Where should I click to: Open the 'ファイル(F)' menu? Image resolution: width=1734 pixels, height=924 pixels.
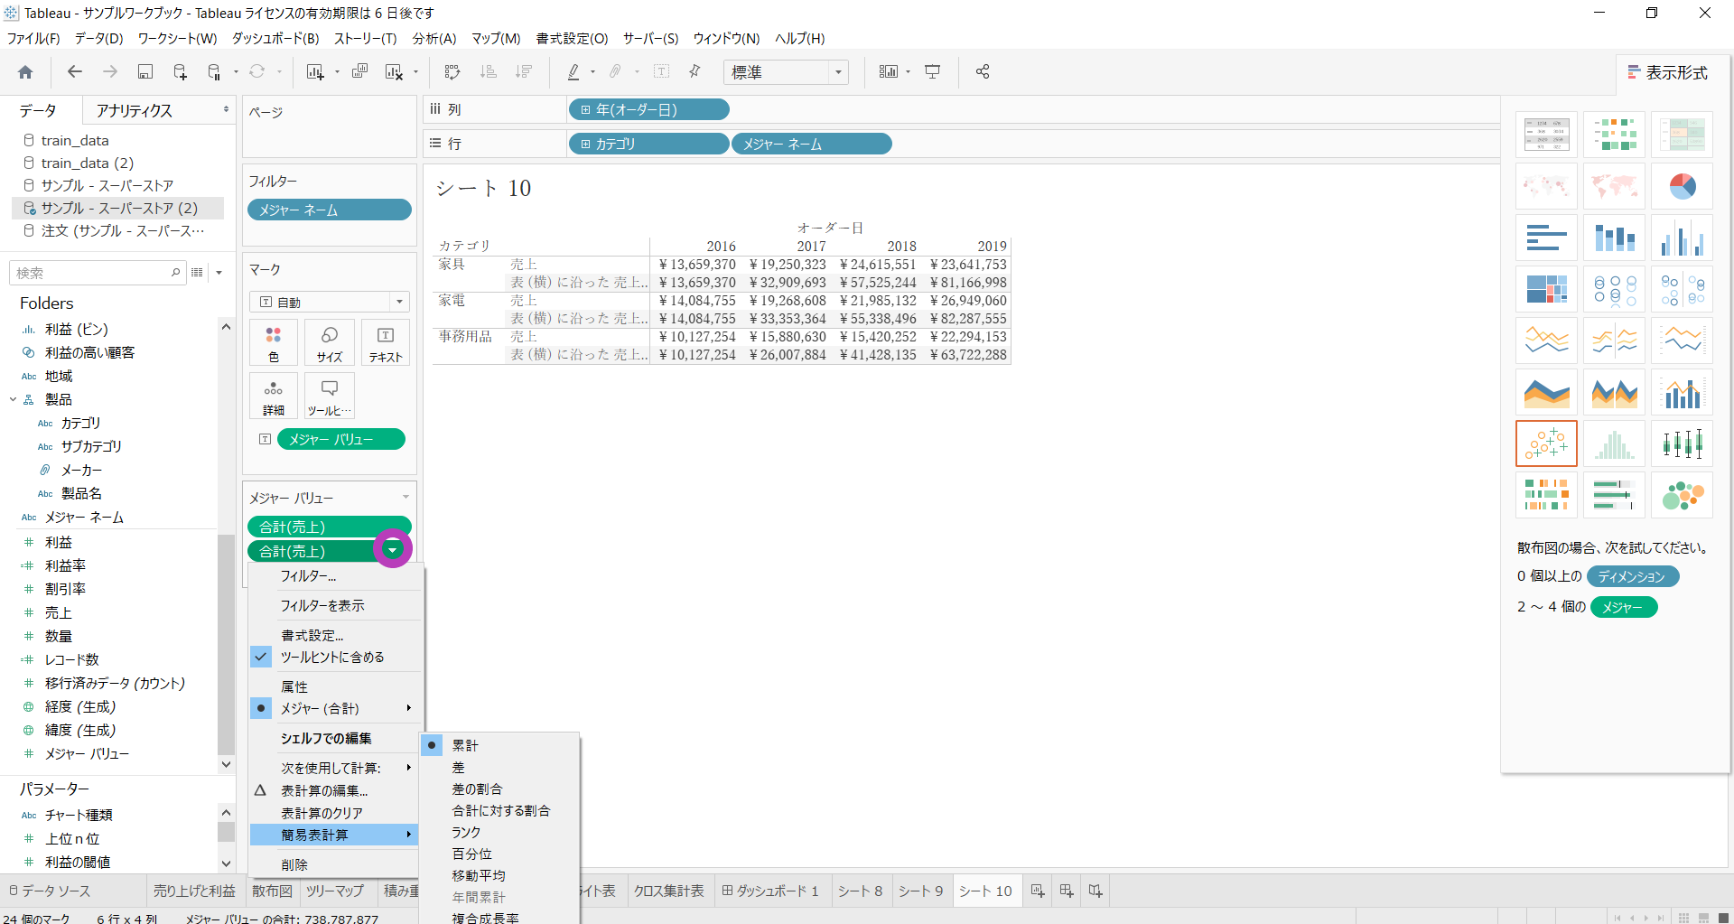33,39
